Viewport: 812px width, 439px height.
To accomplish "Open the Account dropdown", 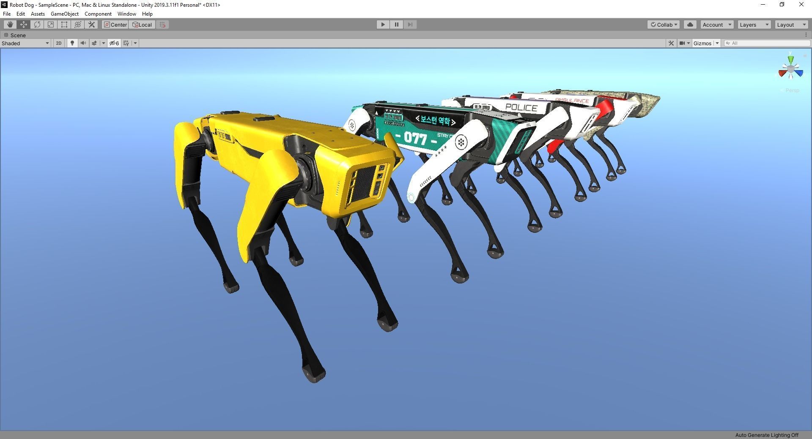I will point(717,25).
